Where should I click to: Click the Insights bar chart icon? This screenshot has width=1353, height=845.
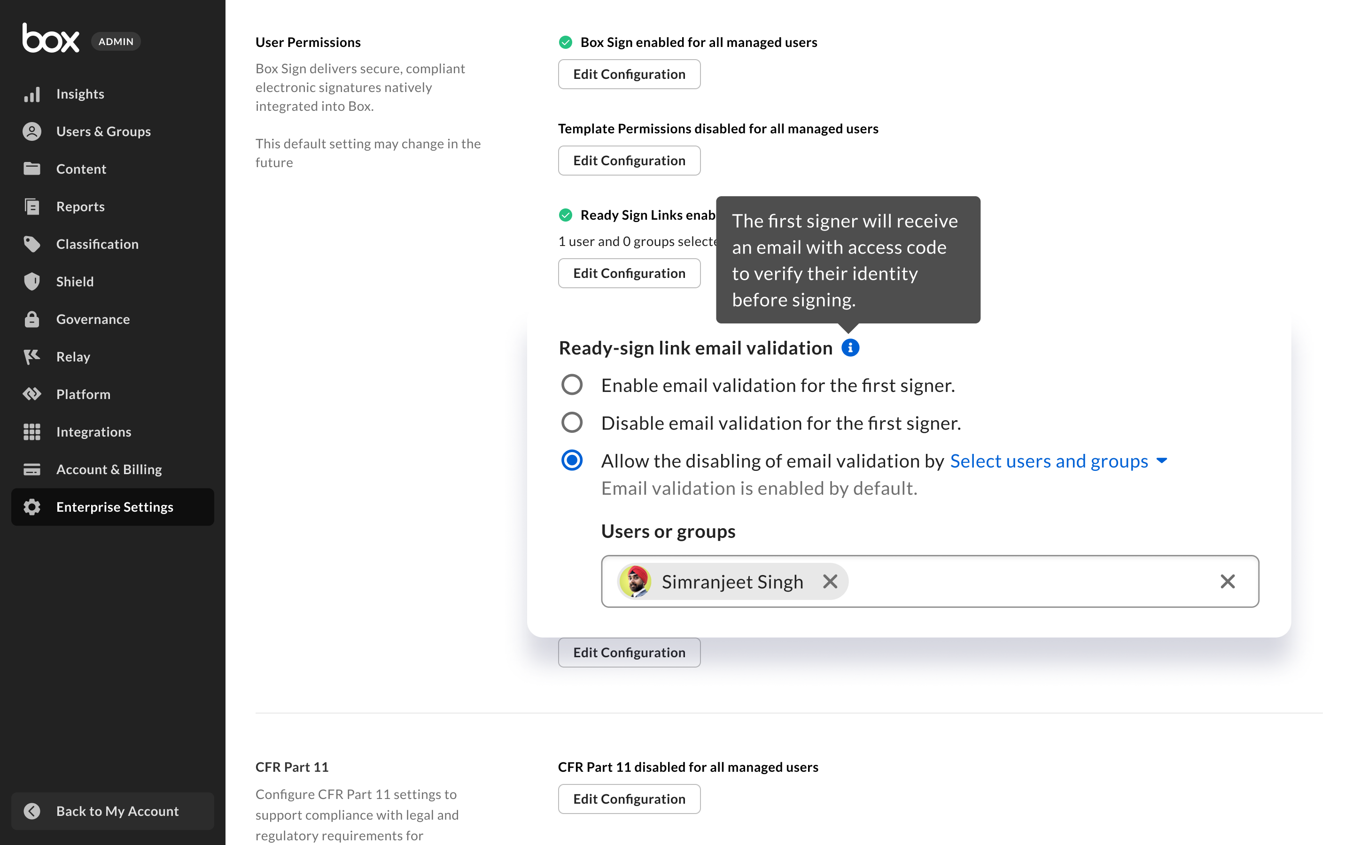tap(32, 94)
